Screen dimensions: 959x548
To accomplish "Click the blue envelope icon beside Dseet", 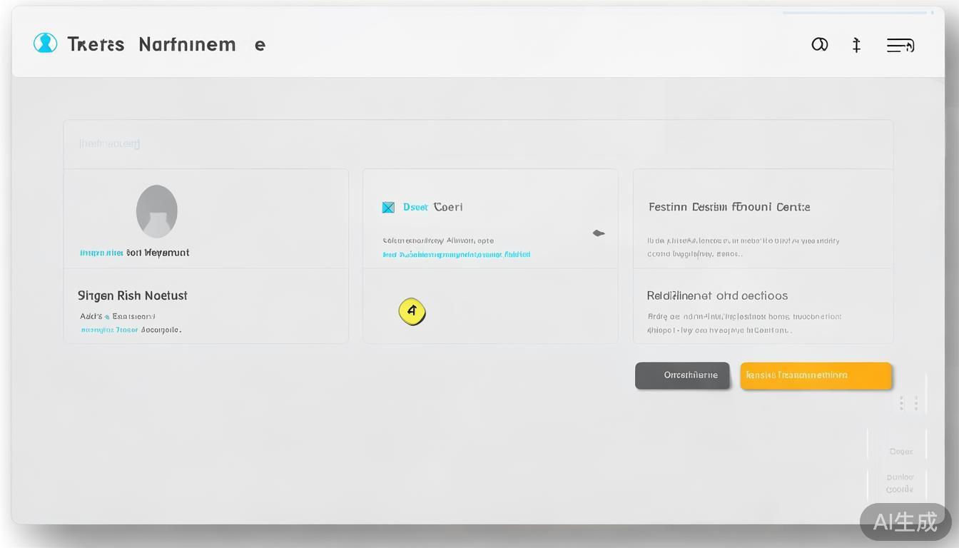I will (x=388, y=208).
